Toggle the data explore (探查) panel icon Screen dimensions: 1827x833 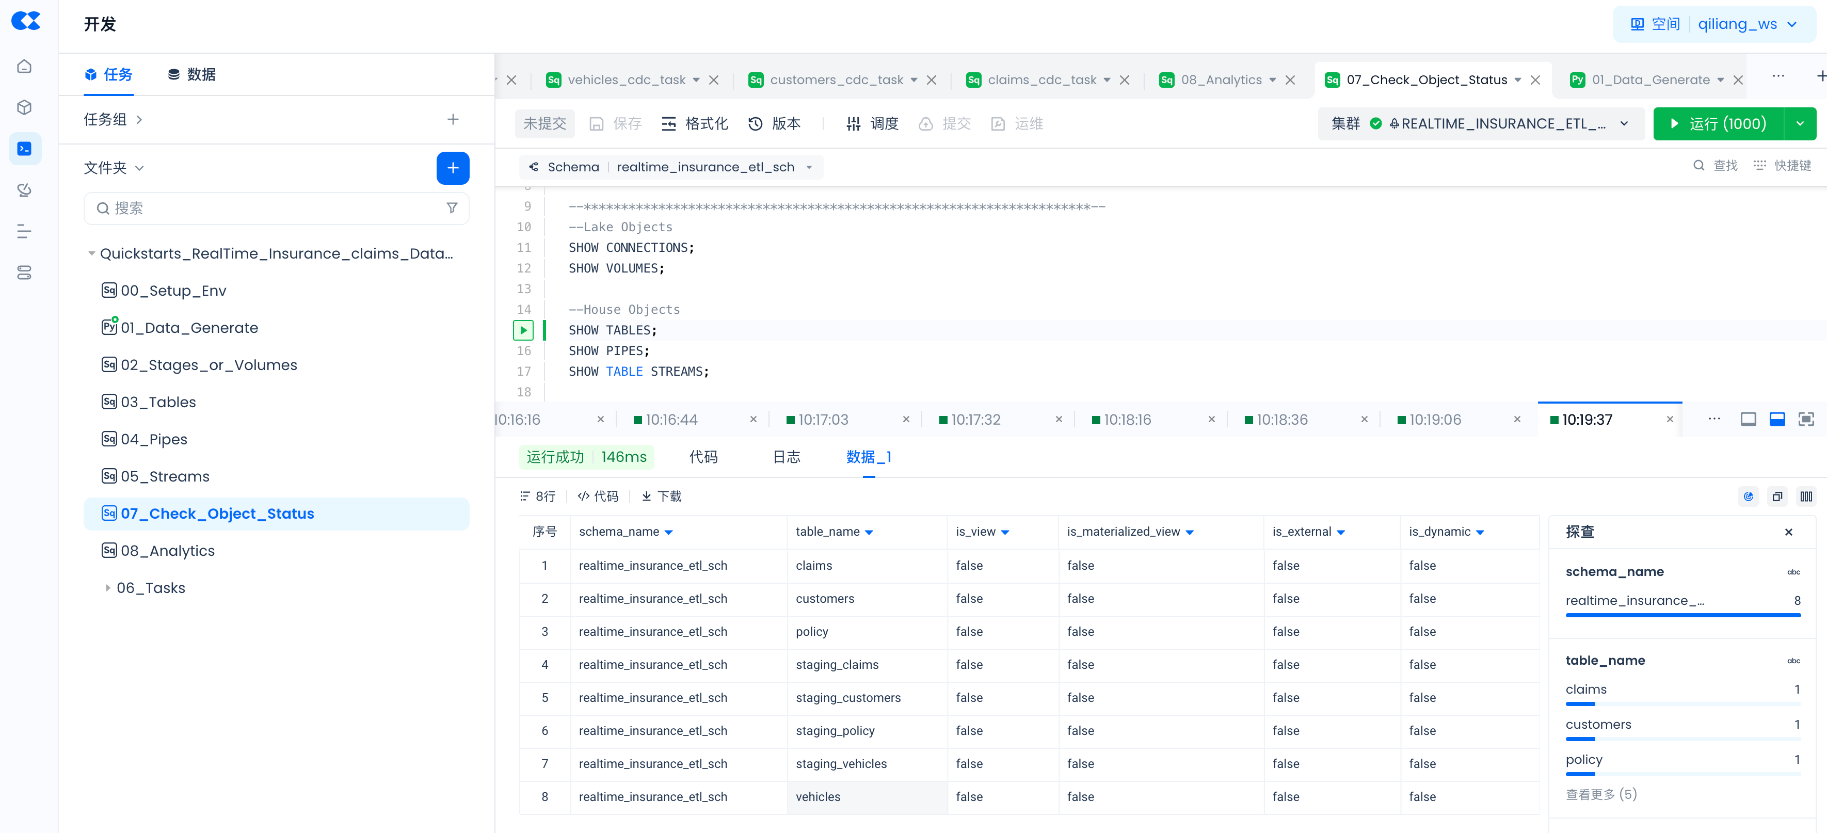1748,496
